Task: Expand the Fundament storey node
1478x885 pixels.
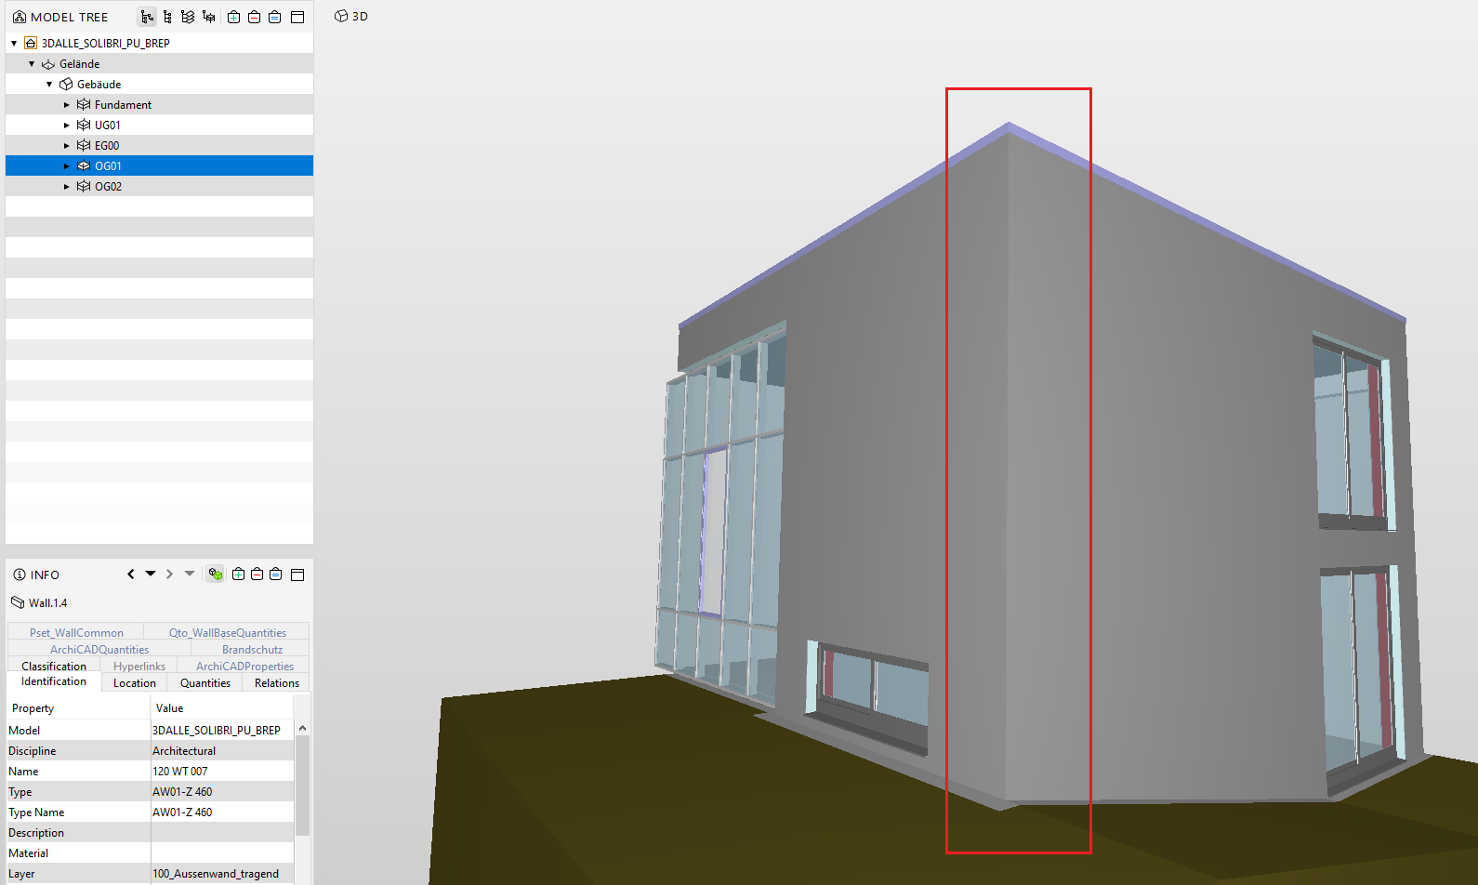Action: (x=67, y=105)
